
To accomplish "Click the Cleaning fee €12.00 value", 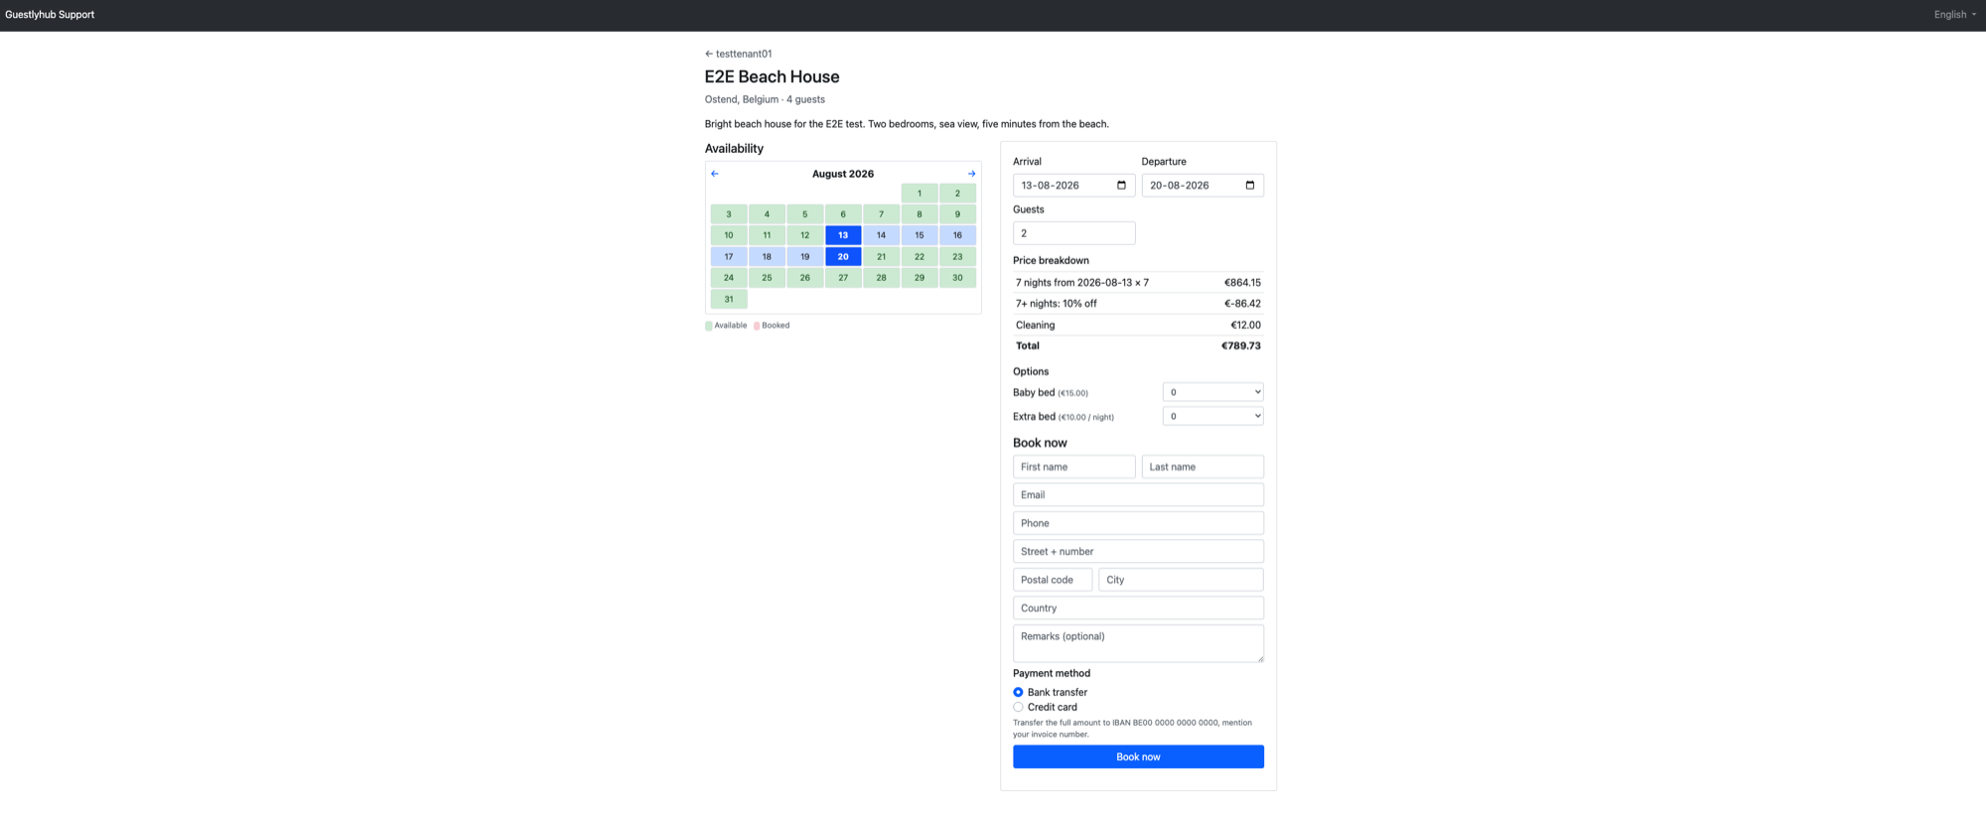I will click(1245, 325).
